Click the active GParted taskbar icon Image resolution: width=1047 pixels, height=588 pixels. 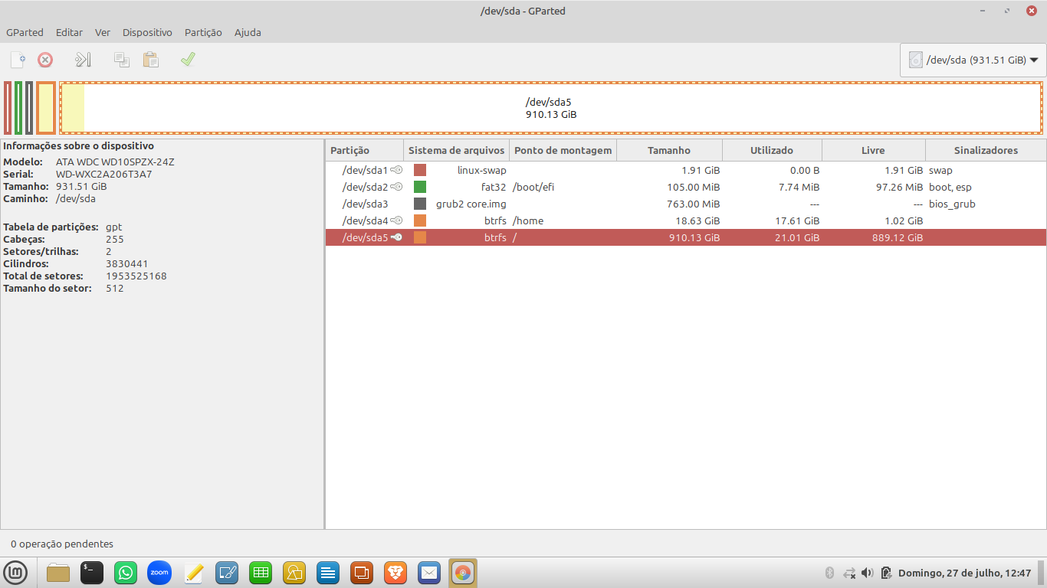(463, 572)
